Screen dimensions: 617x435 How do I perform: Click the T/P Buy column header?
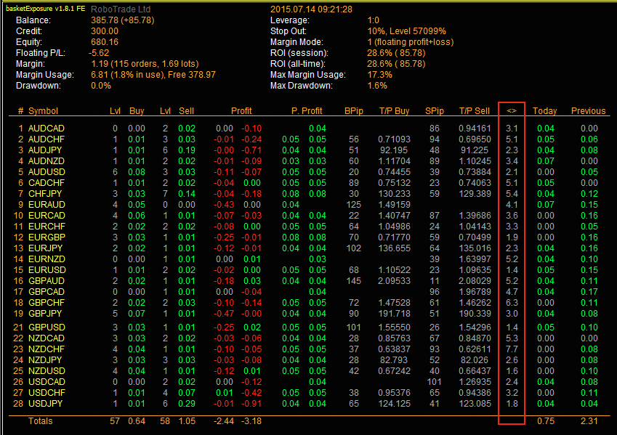[x=394, y=111]
